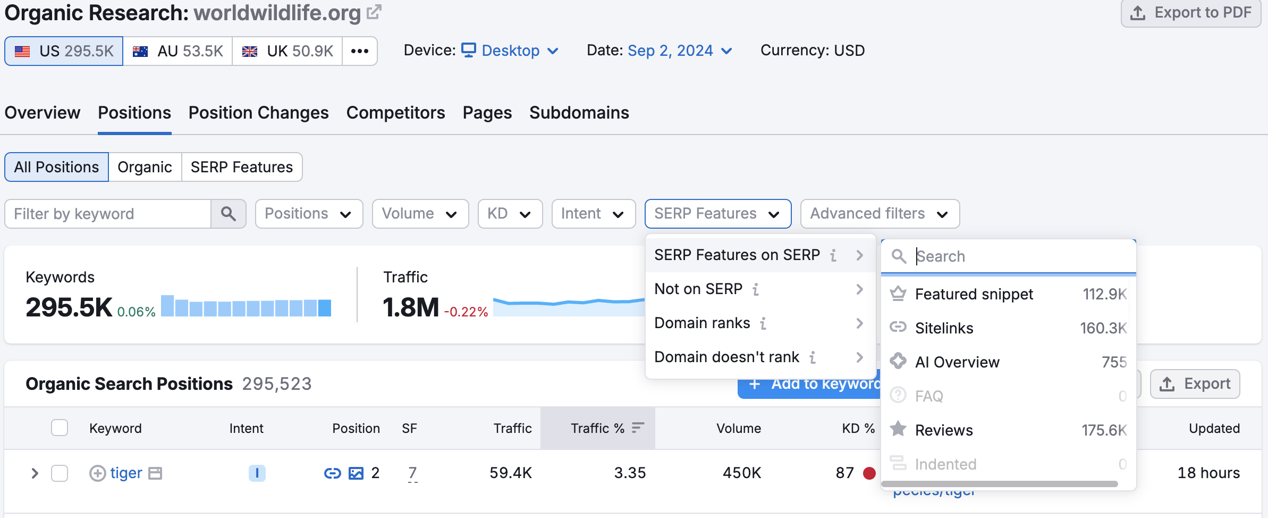Click the horizontal scrollbar in SERP features list
The height and width of the screenshot is (518, 1268).
pyautogui.click(x=999, y=484)
